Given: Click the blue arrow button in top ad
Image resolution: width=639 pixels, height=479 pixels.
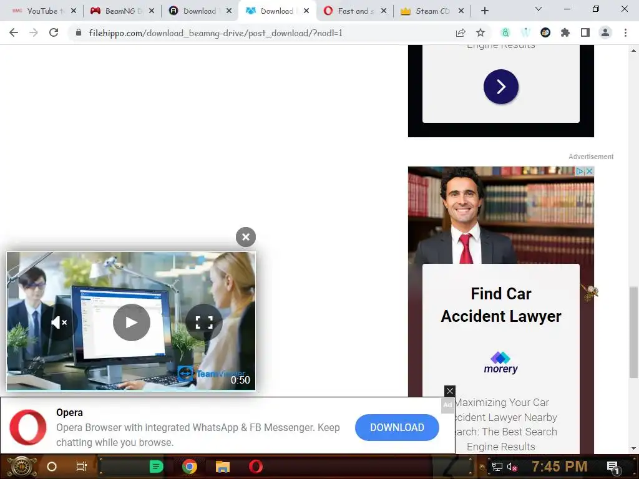Looking at the screenshot, I should coord(501,87).
